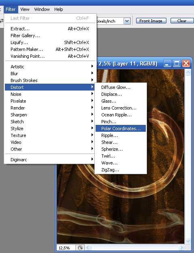This screenshot has height=253, width=194.
Task: Select Diffuse Glow filter
Action: (121, 87)
